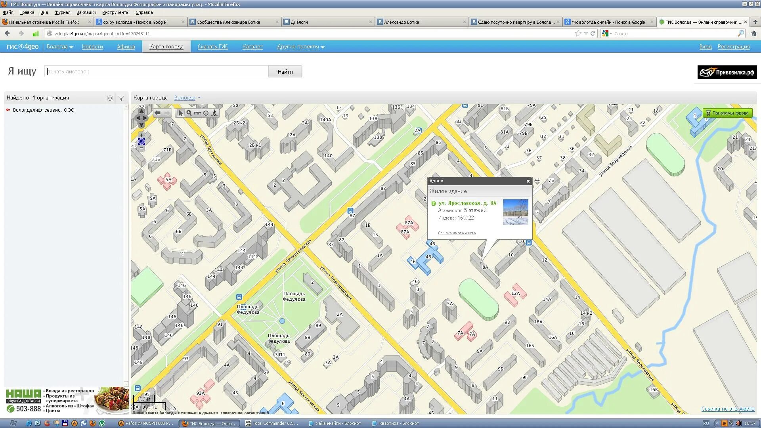The image size is (761, 428).
Task: Activate the magnifier zoom map tool
Action: point(189,113)
